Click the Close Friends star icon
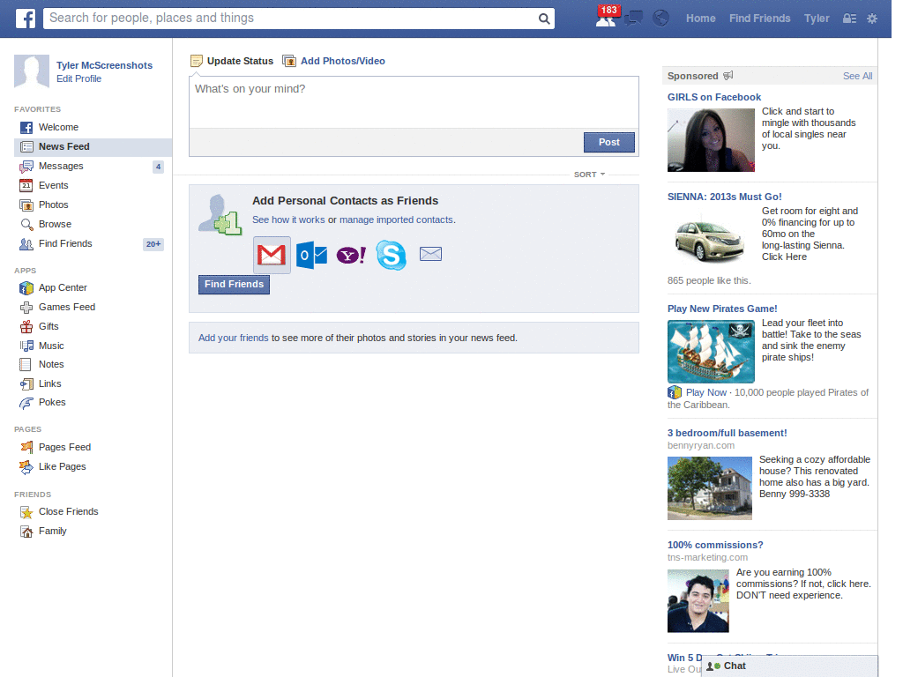The height and width of the screenshot is (677, 903). coord(26,512)
